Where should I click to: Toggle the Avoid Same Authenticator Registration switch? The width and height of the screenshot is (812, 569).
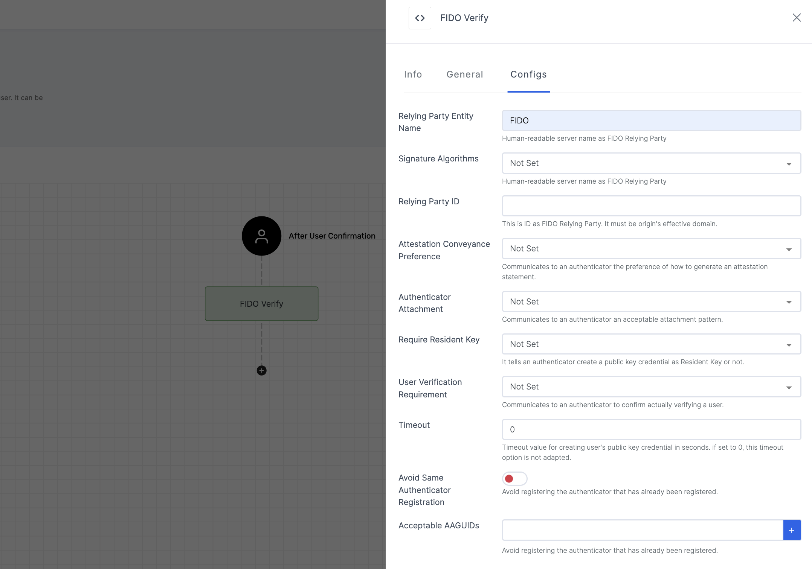click(514, 478)
